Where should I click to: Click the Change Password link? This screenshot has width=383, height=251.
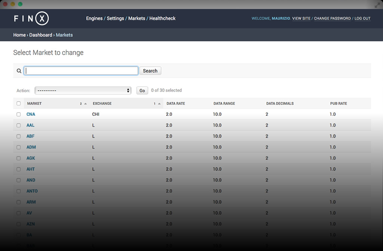(333, 18)
